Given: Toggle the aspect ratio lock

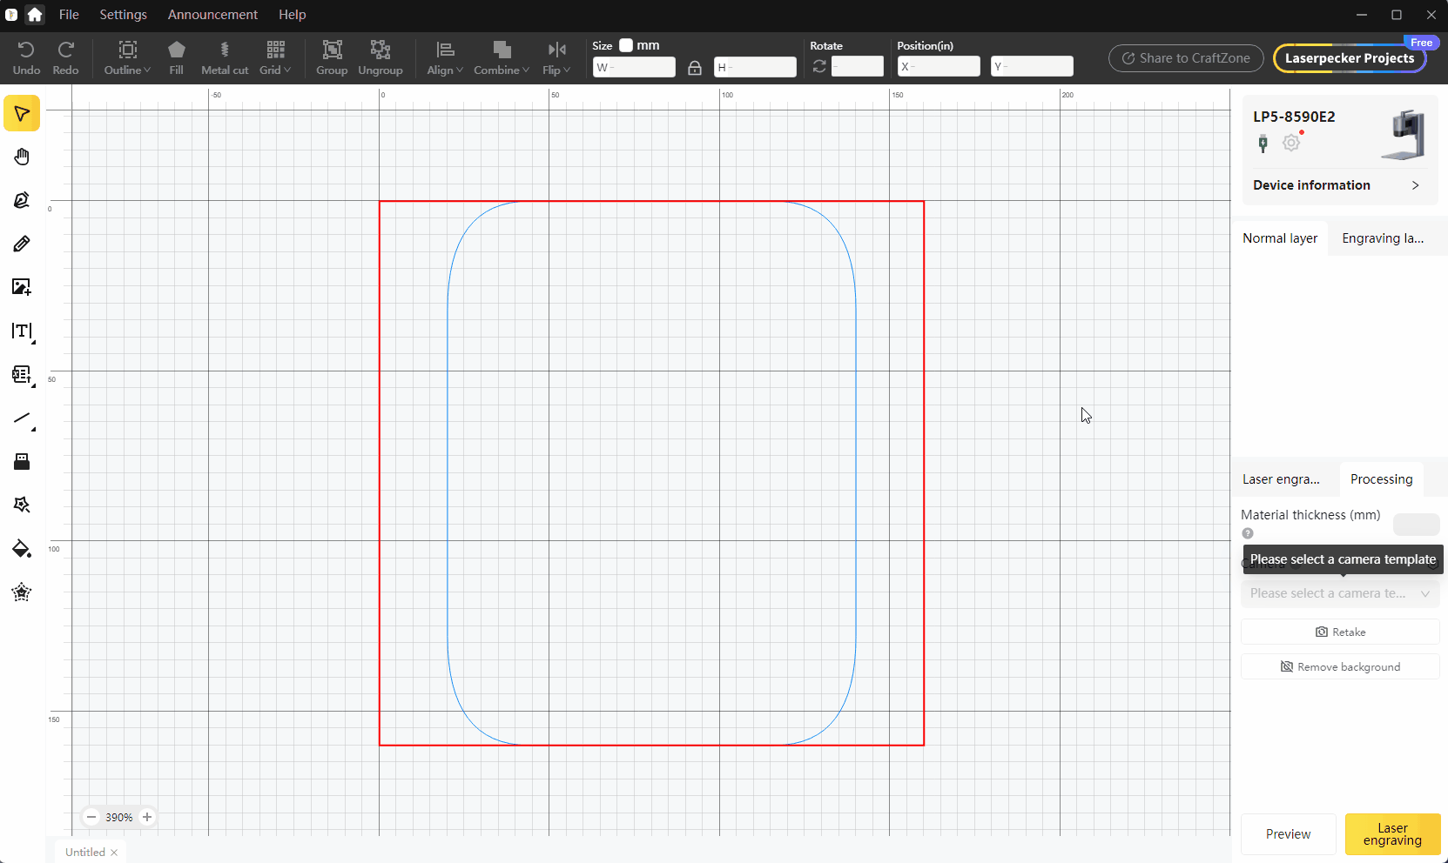Looking at the screenshot, I should pos(695,68).
